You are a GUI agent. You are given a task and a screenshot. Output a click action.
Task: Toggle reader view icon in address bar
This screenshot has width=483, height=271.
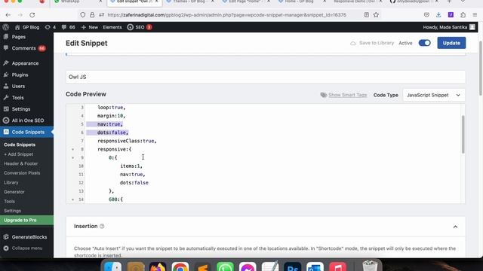[x=366, y=15]
